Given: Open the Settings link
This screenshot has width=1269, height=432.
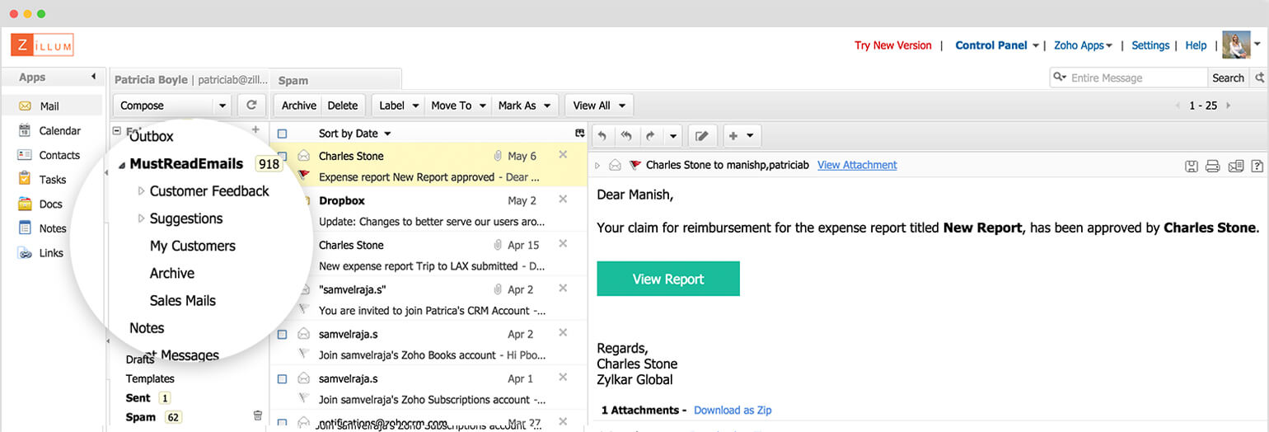Looking at the screenshot, I should pos(1150,45).
